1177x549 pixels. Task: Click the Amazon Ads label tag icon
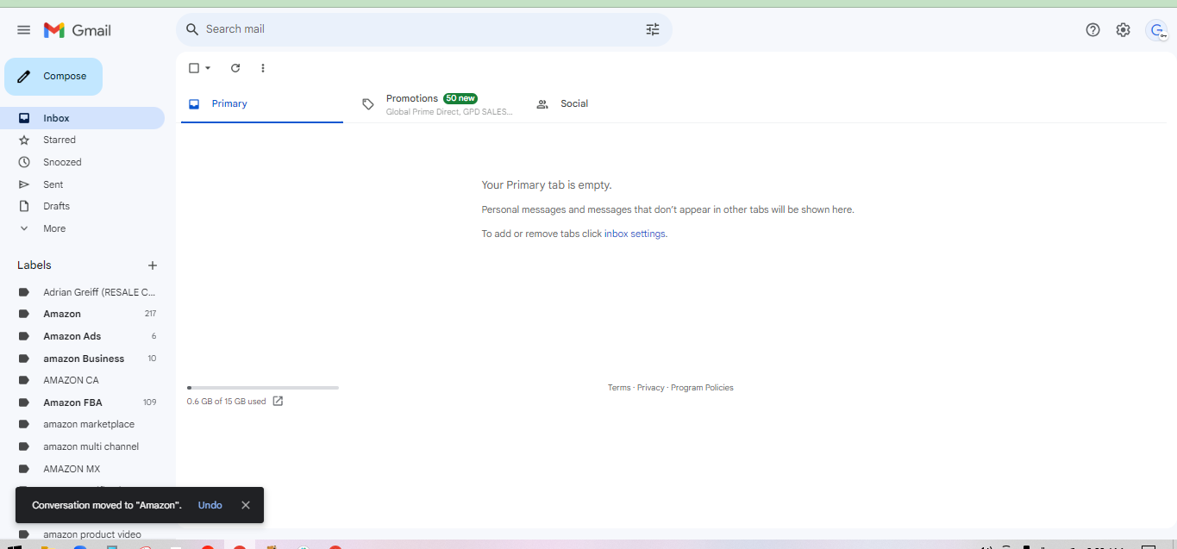tap(24, 336)
